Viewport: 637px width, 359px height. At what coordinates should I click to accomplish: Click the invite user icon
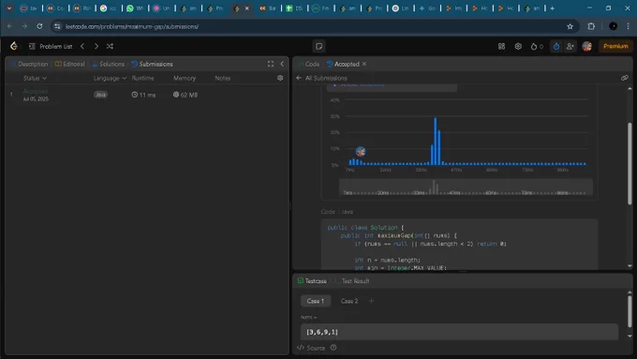click(x=570, y=46)
